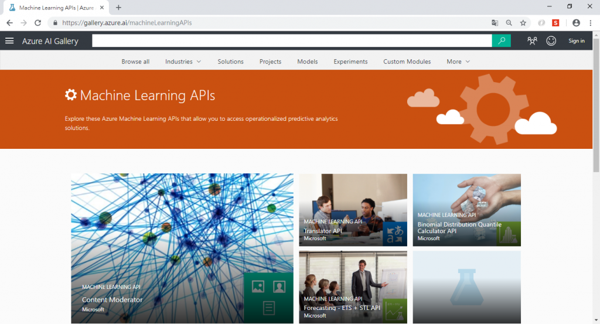
Task: Go back with browser back arrow
Action: point(9,23)
